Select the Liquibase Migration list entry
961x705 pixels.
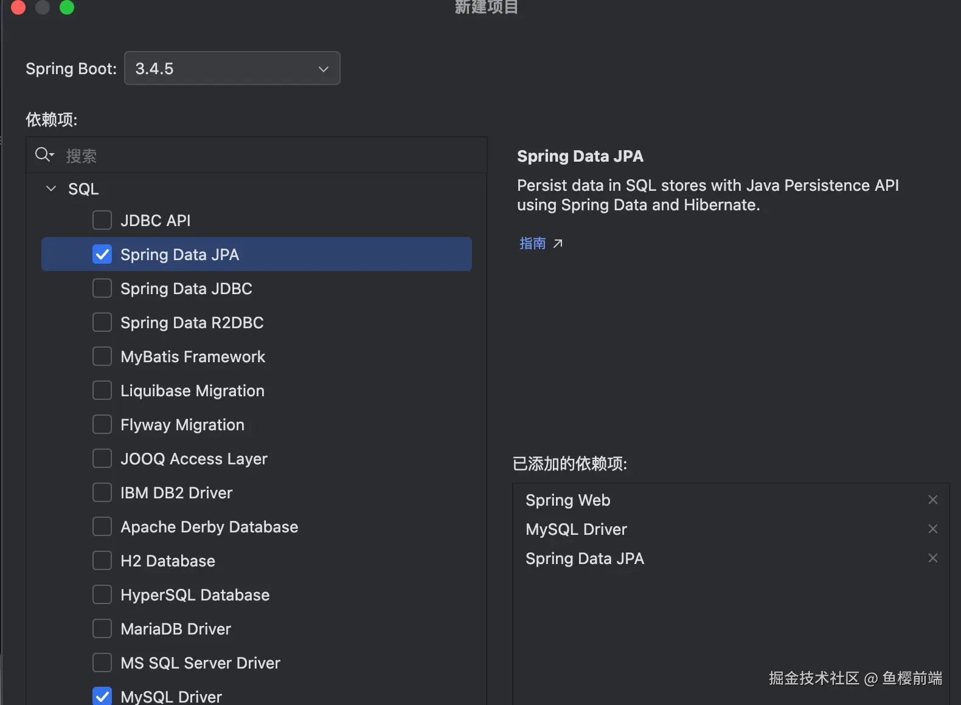tap(192, 391)
